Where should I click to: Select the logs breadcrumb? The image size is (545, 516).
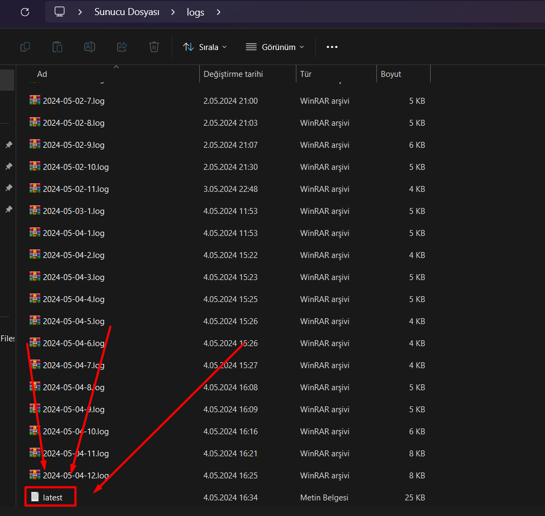(195, 12)
